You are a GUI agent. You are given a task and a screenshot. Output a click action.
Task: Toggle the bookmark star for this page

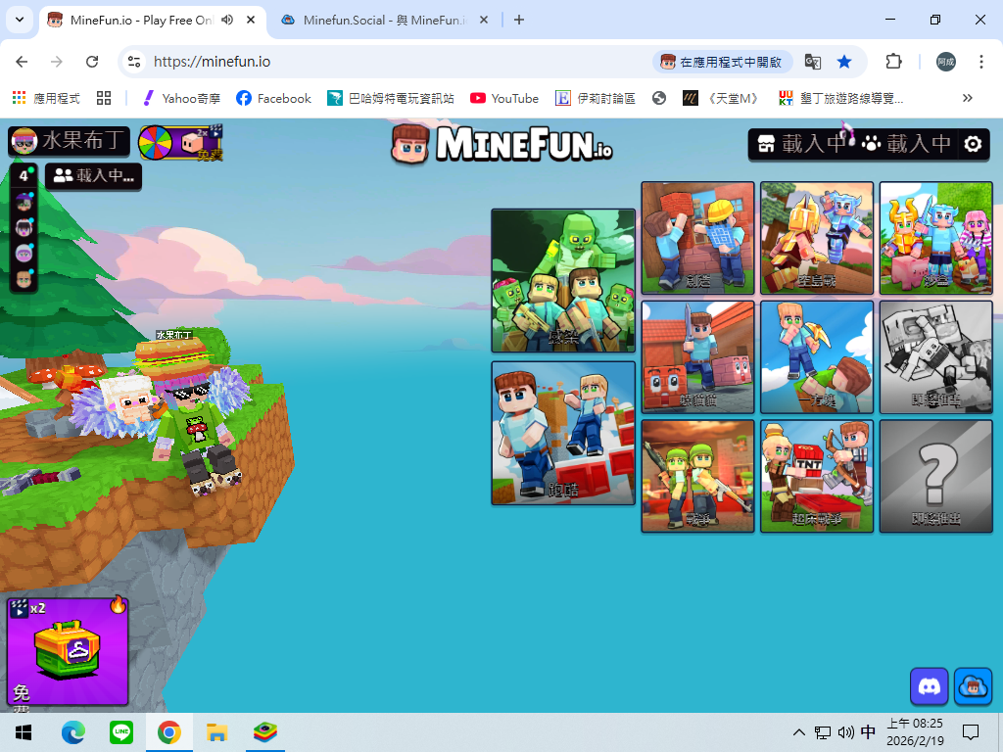[844, 62]
